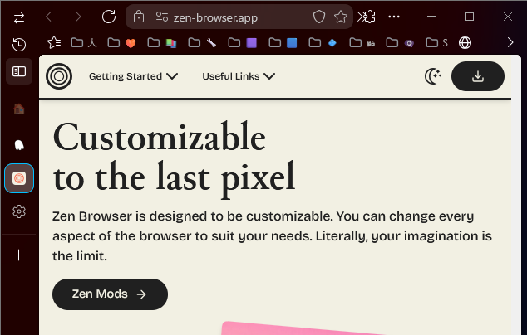Viewport: 527px width, 335px height.
Task: Open the bookmark folder labeled 大
Action: (84, 43)
